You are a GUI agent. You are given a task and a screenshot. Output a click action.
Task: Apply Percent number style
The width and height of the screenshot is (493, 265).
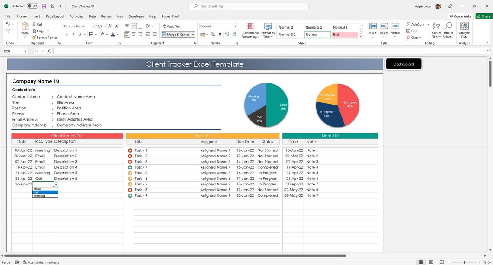tap(212, 34)
